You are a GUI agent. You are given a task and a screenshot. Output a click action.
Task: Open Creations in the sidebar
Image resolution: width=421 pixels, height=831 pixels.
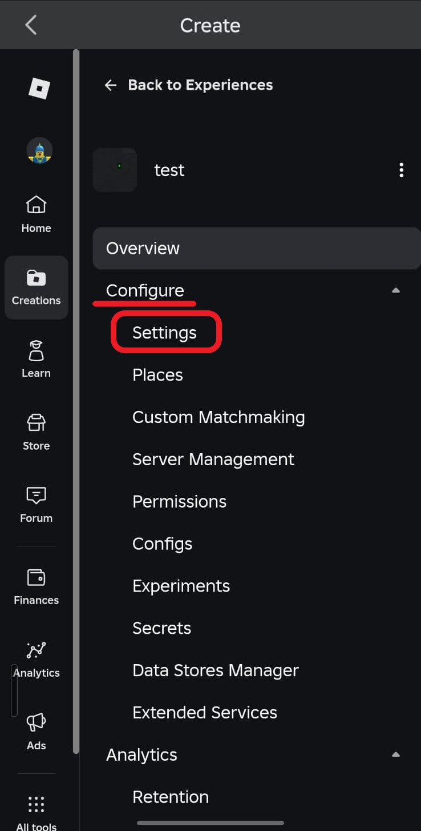coord(37,287)
